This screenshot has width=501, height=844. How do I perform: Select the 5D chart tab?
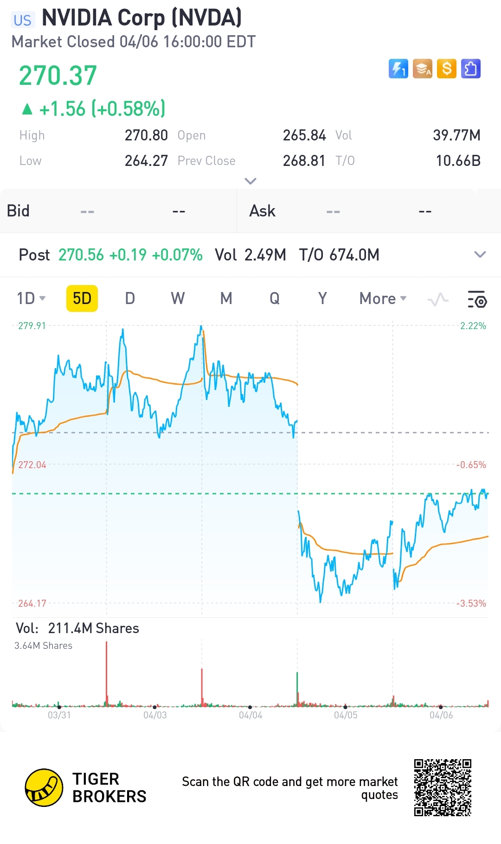[82, 298]
